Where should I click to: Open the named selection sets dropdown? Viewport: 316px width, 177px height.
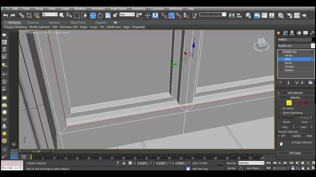(x=213, y=14)
